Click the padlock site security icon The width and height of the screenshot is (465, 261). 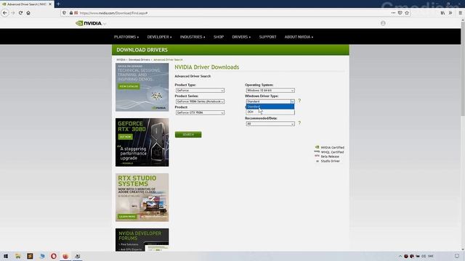(x=71, y=13)
